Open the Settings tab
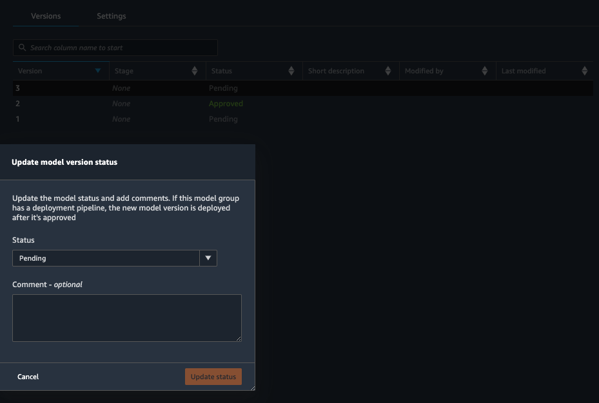This screenshot has height=403, width=599. (111, 16)
